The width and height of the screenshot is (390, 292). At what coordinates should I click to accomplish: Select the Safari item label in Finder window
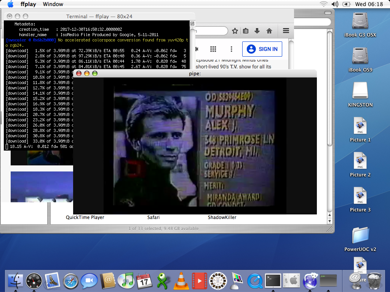click(153, 217)
